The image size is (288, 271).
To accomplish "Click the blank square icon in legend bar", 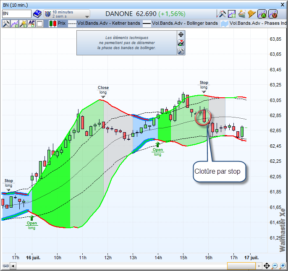I will [x=39, y=24].
